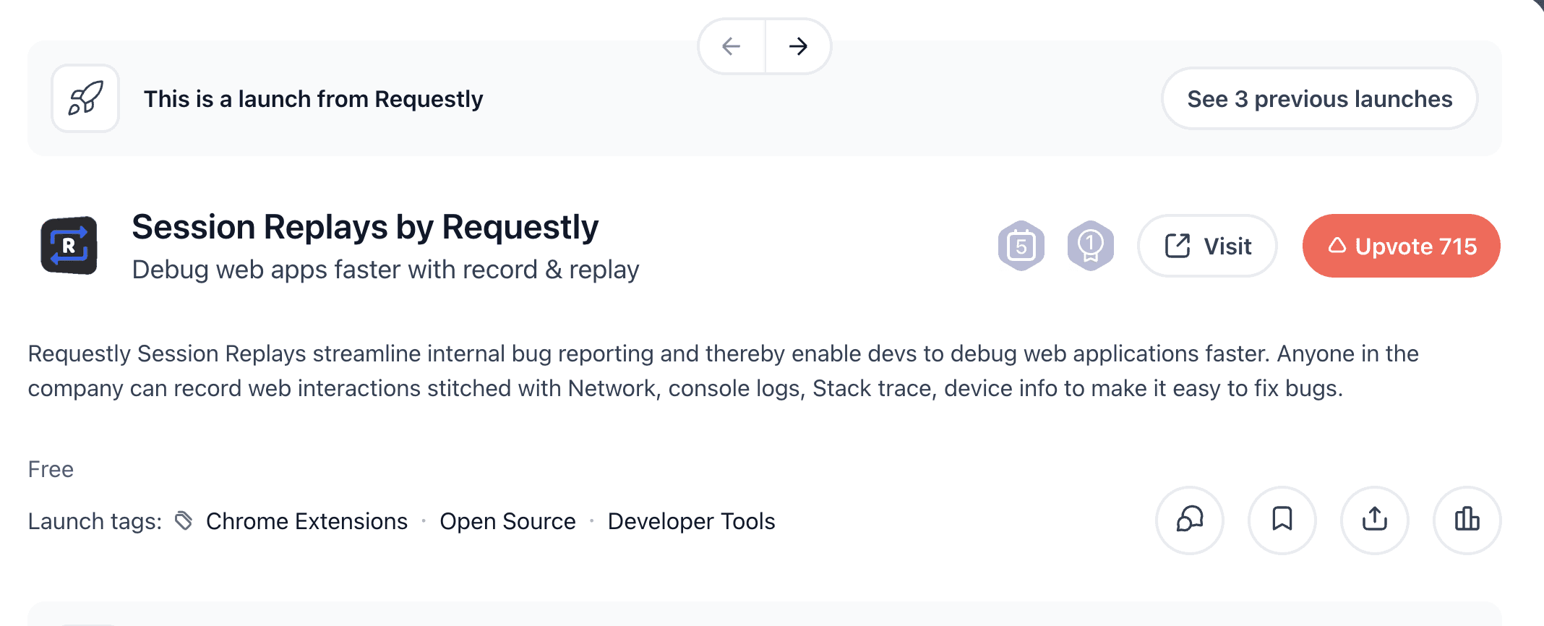Go to the next launch arrow
This screenshot has height=626, width=1544.
[798, 46]
